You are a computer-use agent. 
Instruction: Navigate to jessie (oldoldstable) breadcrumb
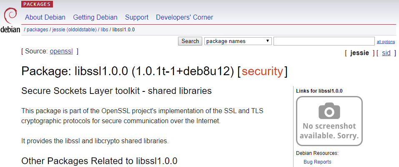point(74,30)
